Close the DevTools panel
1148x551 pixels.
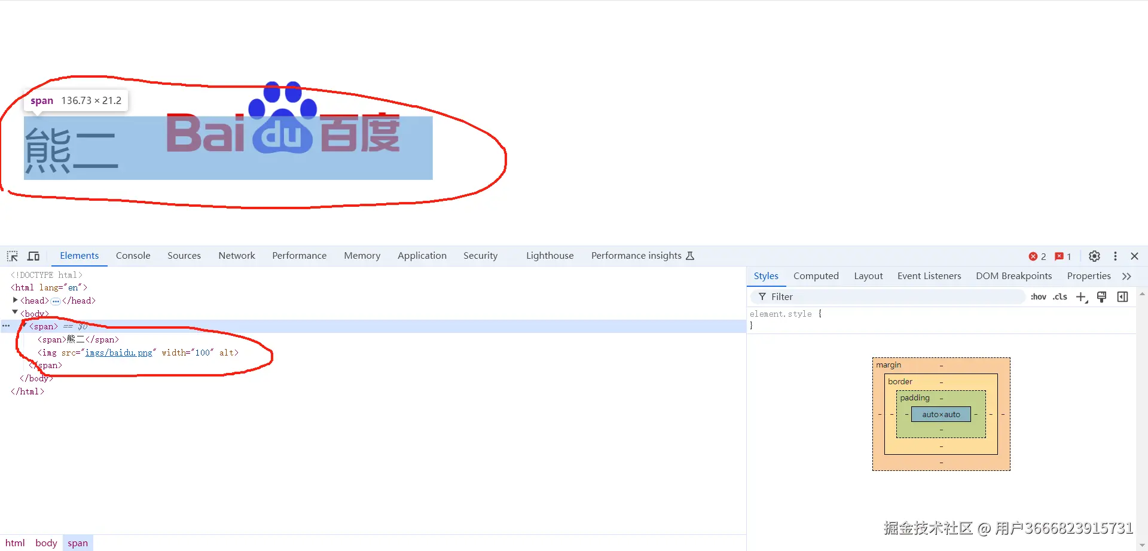tap(1134, 256)
